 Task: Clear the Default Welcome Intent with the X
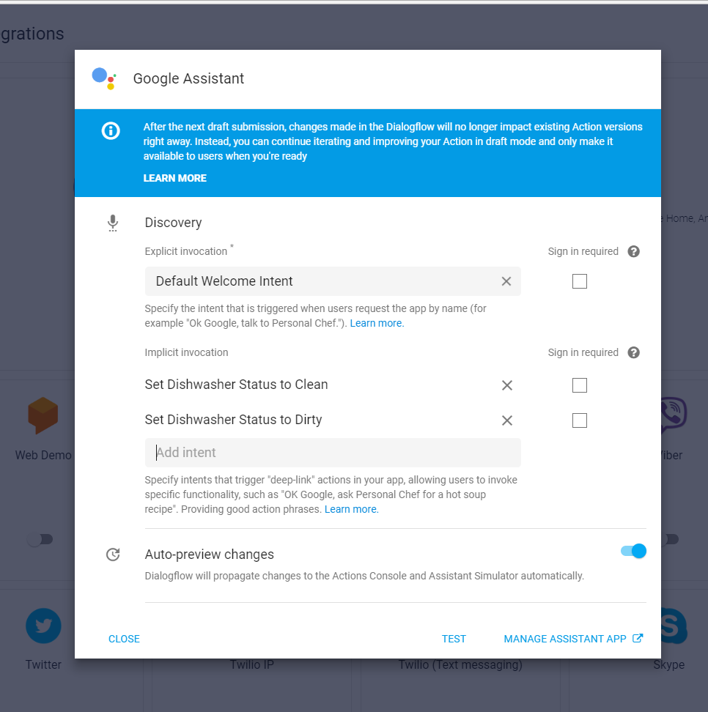[x=506, y=281]
